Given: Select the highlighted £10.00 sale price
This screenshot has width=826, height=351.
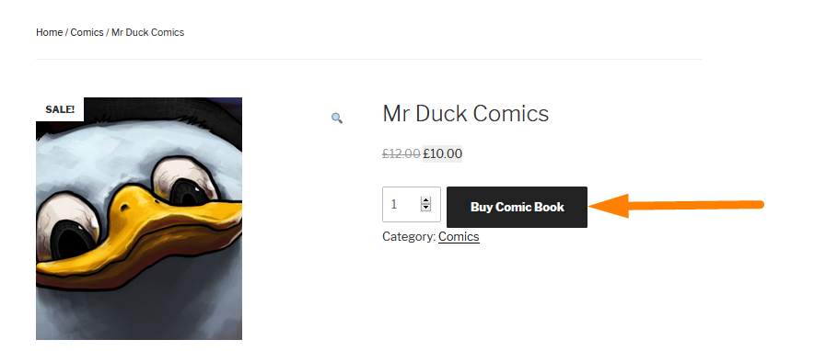Looking at the screenshot, I should pyautogui.click(x=443, y=154).
